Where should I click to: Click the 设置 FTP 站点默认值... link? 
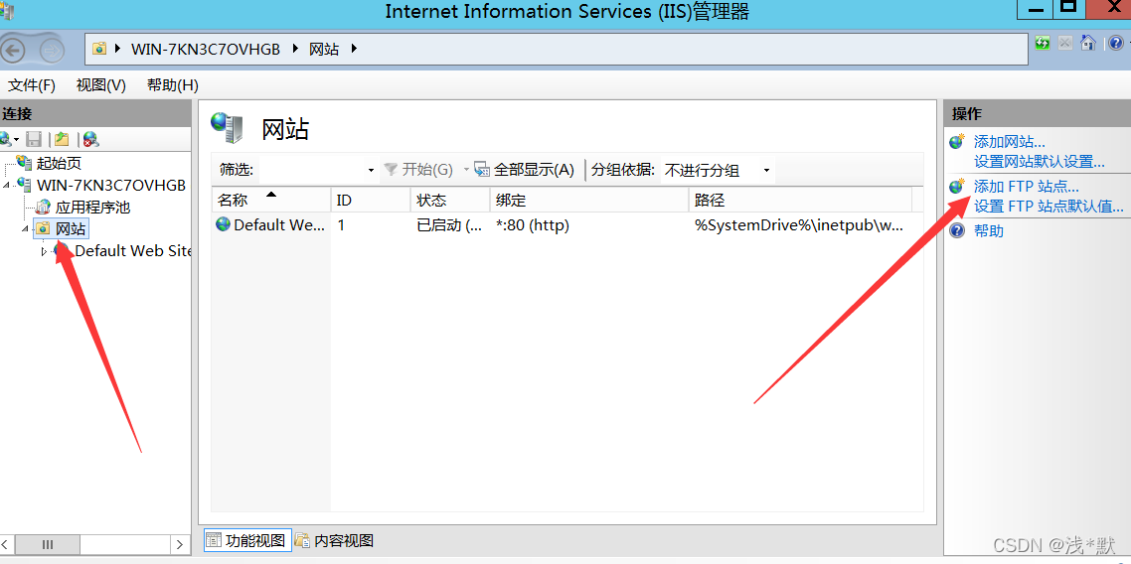1049,206
